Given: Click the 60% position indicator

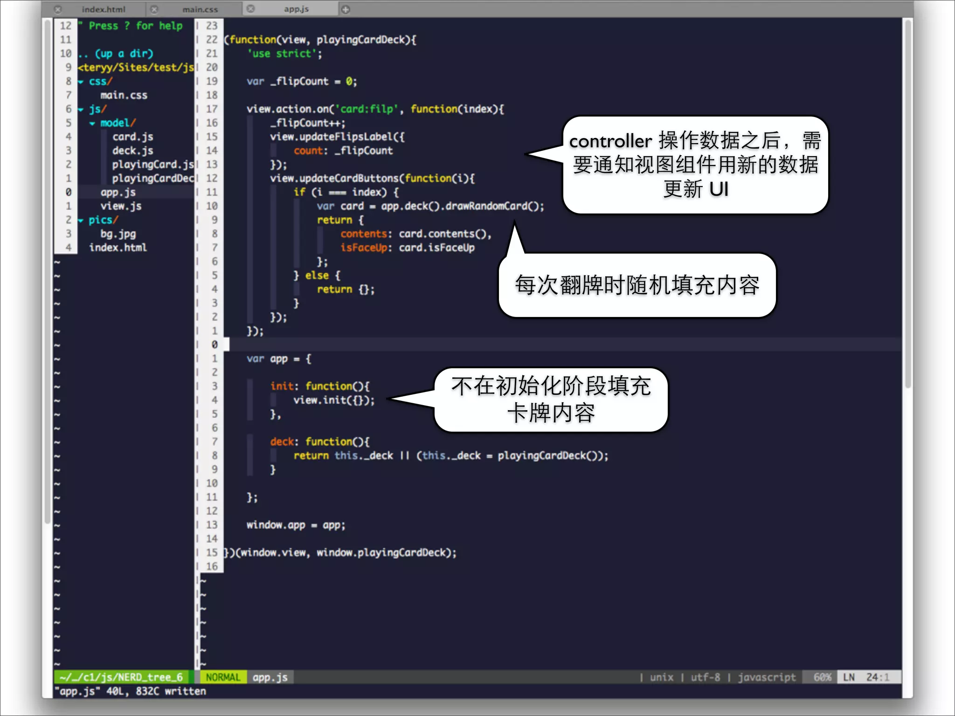Looking at the screenshot, I should 823,677.
